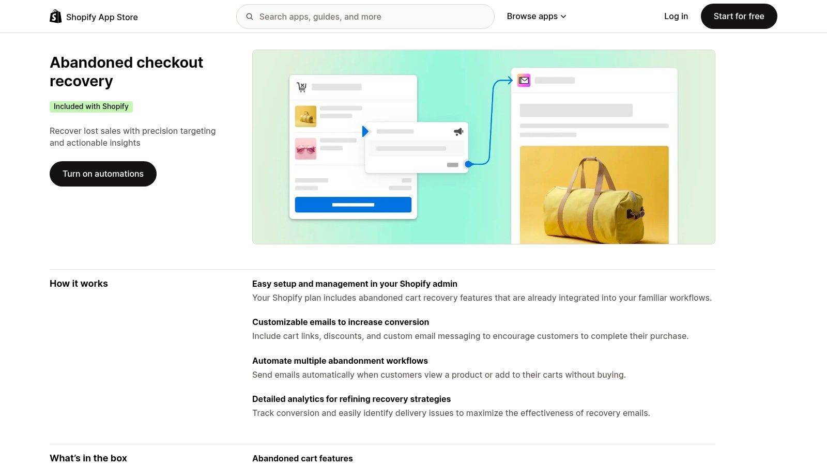Click the search magnifier icon
This screenshot has width=827, height=465.
point(250,17)
